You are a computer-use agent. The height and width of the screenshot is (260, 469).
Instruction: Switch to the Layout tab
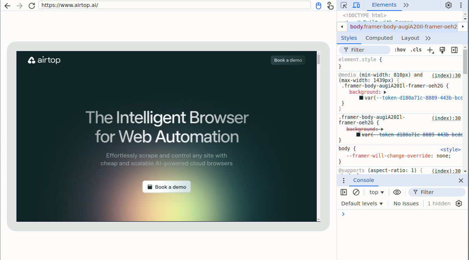(410, 38)
